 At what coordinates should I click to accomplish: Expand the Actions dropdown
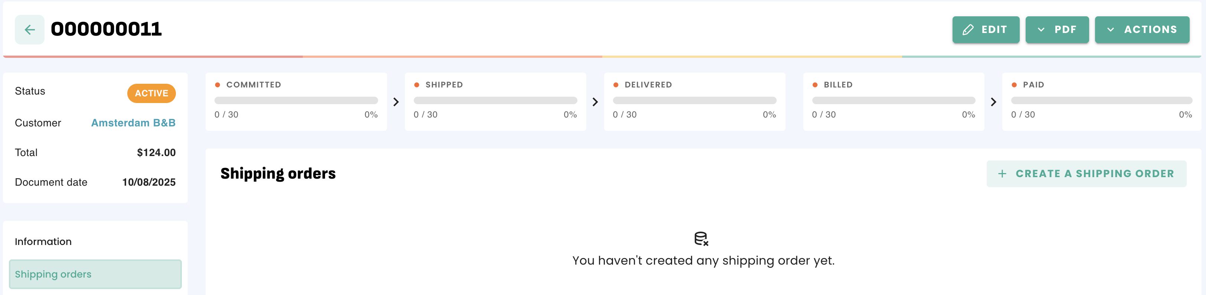(1141, 30)
